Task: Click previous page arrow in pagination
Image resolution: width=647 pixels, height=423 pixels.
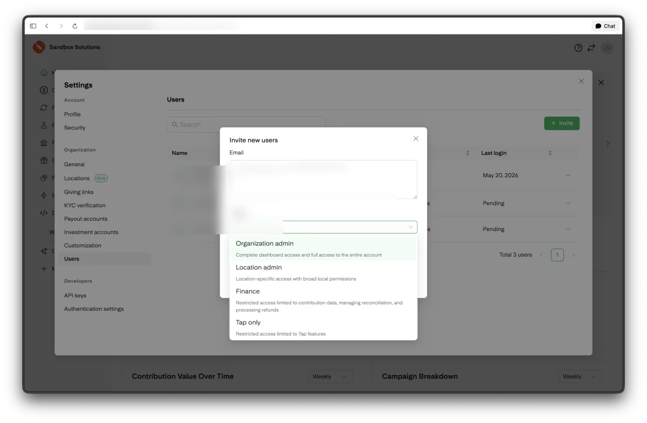Action: pos(541,255)
